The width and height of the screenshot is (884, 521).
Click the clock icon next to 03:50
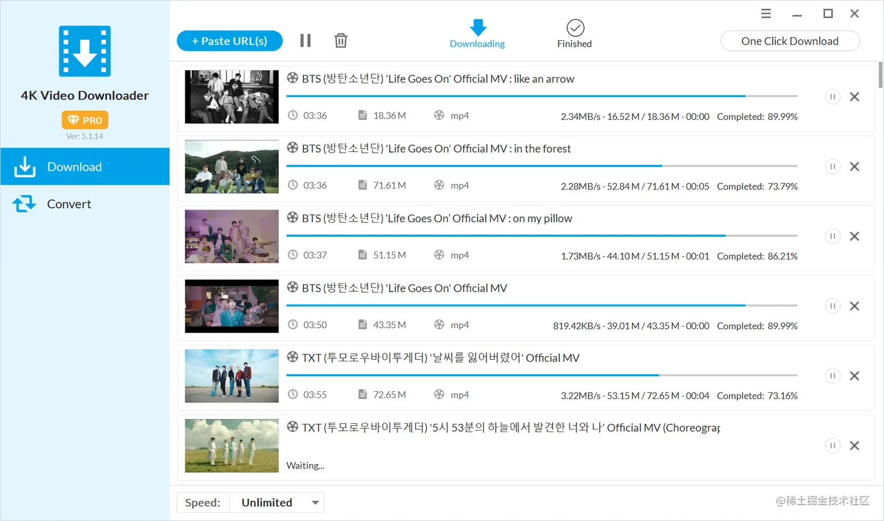(x=293, y=325)
